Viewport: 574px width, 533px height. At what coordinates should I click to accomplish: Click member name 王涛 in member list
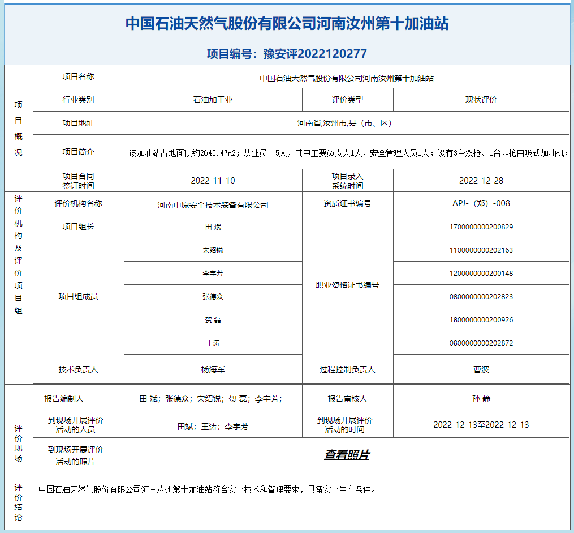click(x=213, y=343)
